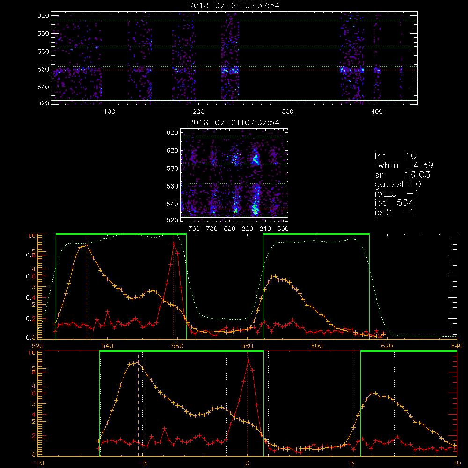Click x-axis label 0 on bottom plot
This screenshot has height=468, width=468.
click(247, 463)
